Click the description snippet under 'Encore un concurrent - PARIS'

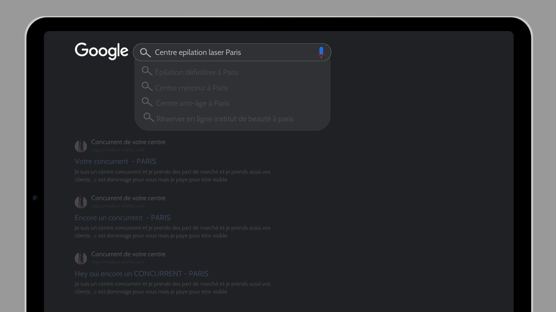click(x=173, y=232)
